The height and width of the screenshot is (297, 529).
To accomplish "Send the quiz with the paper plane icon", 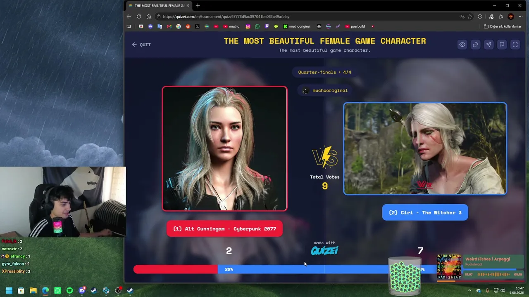I will tap(488, 45).
